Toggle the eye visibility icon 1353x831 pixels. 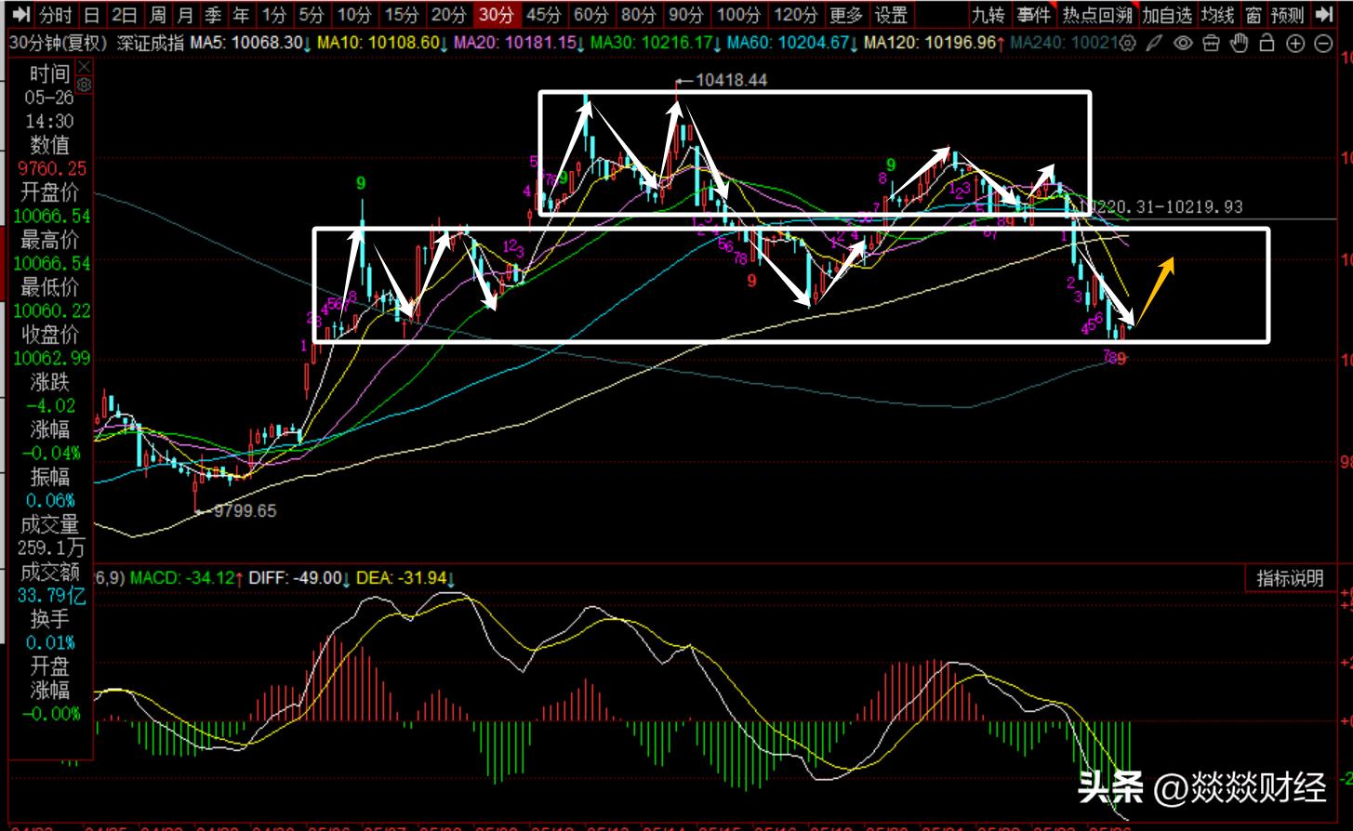coord(1183,44)
